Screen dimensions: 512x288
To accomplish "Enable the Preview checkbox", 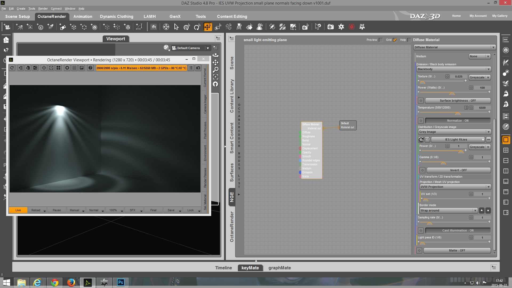I will click(x=381, y=40).
